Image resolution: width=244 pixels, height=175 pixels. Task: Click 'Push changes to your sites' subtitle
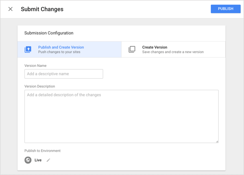click(x=59, y=52)
